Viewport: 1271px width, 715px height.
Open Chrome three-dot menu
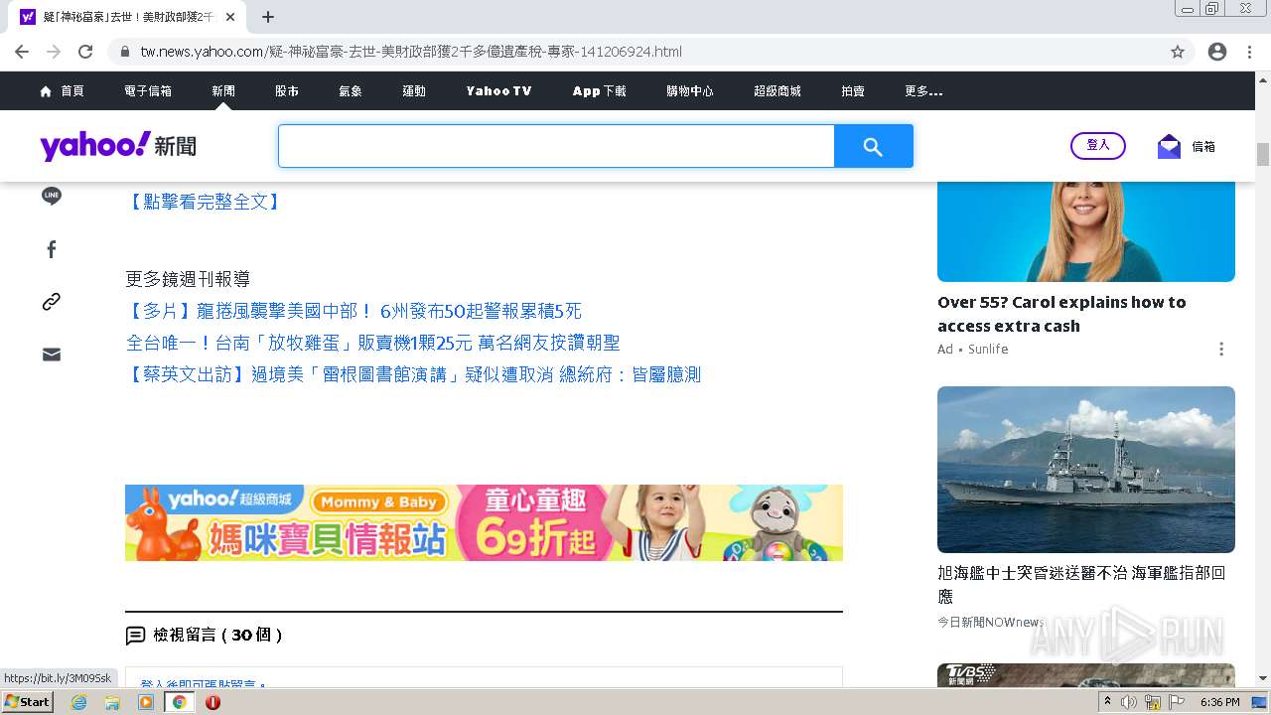click(1249, 52)
